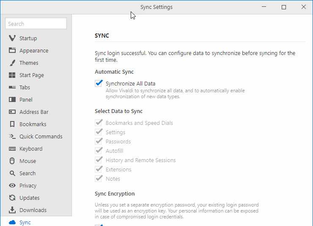Image resolution: width=313 pixels, height=226 pixels.
Task: Select the Updates settings section
Action: (x=29, y=198)
